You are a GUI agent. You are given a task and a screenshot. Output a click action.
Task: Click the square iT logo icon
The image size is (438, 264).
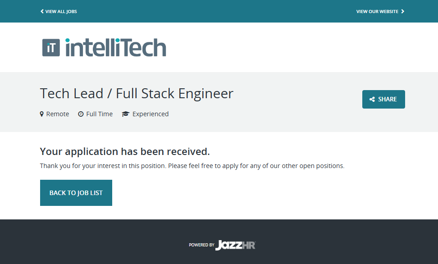[x=51, y=47]
